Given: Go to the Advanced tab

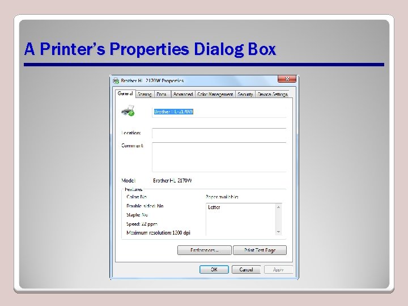Looking at the screenshot, I should coord(182,95).
